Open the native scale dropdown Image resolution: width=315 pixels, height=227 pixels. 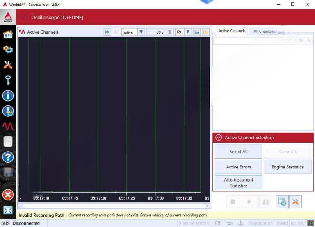click(x=141, y=32)
